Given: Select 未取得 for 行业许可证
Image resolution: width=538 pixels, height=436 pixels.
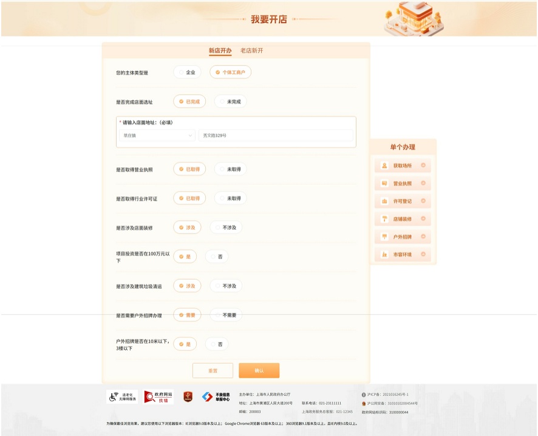Looking at the screenshot, I should point(230,198).
